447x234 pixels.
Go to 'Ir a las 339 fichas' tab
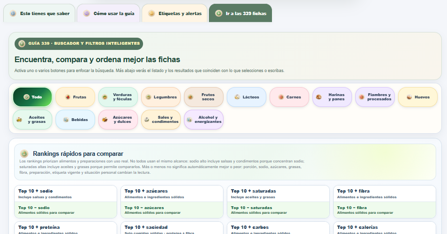point(240,13)
